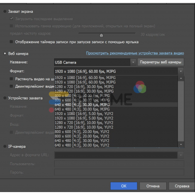Select the Веб камера radio button
The image size is (195, 195).
pos(5,54)
